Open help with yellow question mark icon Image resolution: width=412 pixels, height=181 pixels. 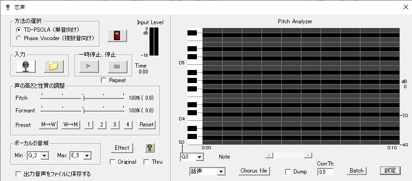(x=150, y=148)
